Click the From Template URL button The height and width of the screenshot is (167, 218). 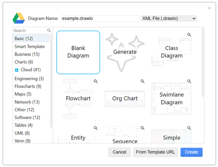[x=155, y=152]
